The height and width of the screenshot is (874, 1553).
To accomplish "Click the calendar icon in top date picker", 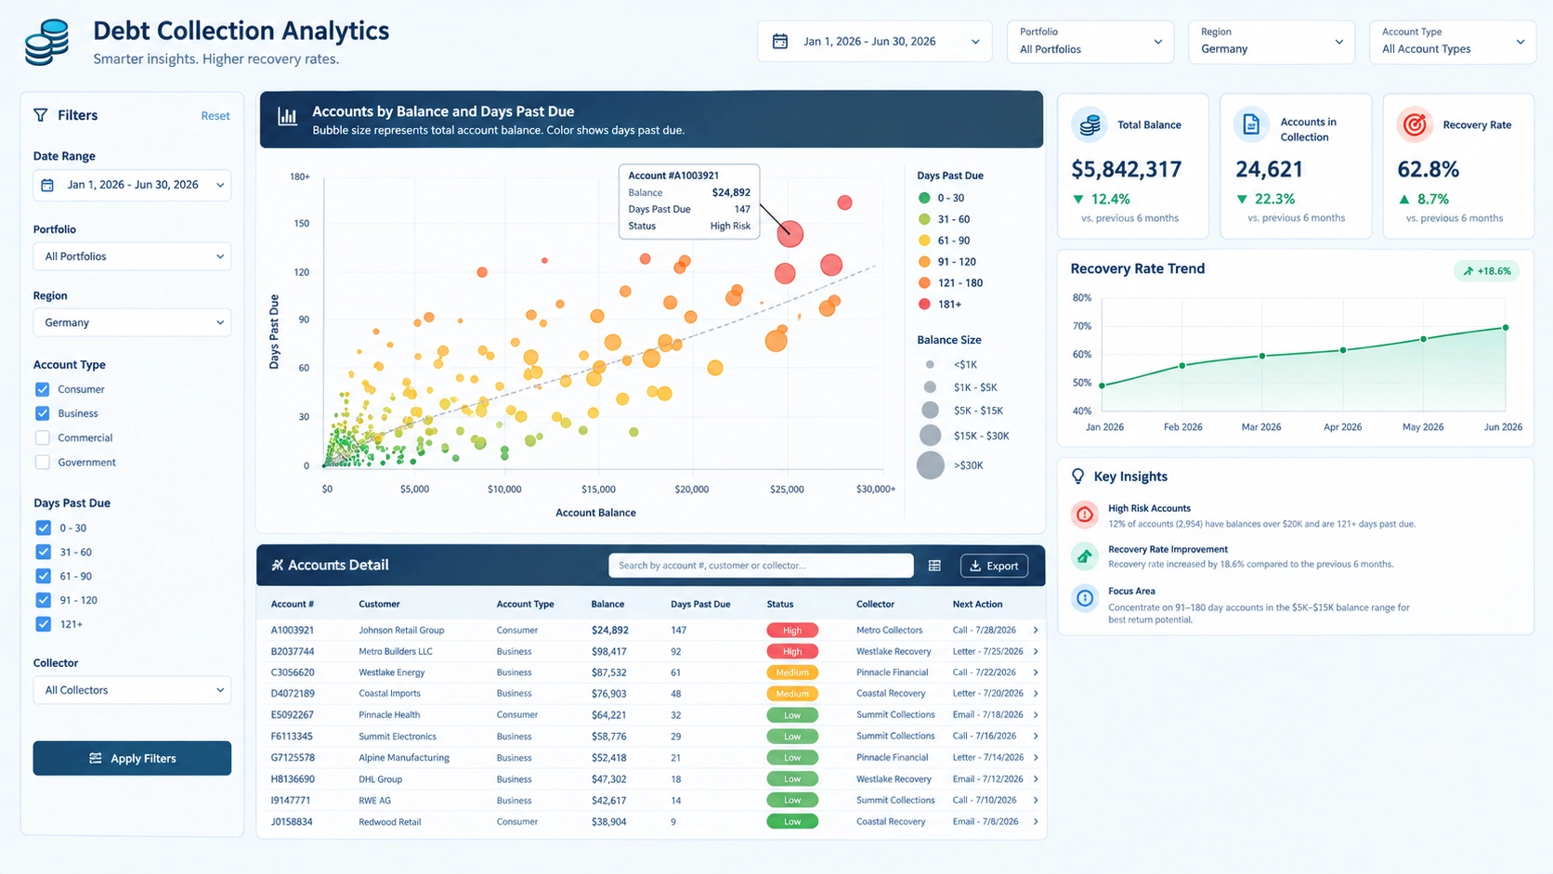I will 780,41.
